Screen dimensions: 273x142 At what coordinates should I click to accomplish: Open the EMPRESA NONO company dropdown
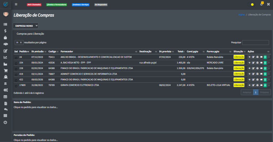pos(26,26)
